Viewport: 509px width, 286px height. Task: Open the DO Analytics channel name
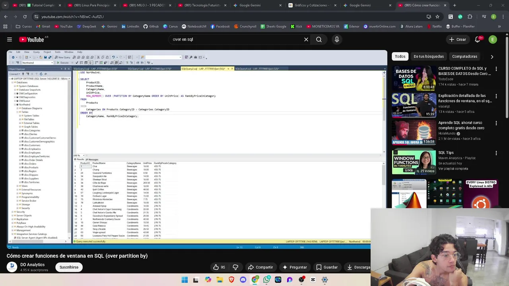(x=33, y=265)
